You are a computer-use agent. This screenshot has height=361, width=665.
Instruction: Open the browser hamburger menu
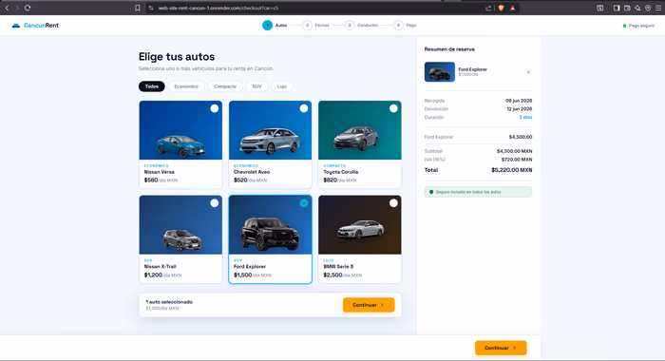pos(658,8)
